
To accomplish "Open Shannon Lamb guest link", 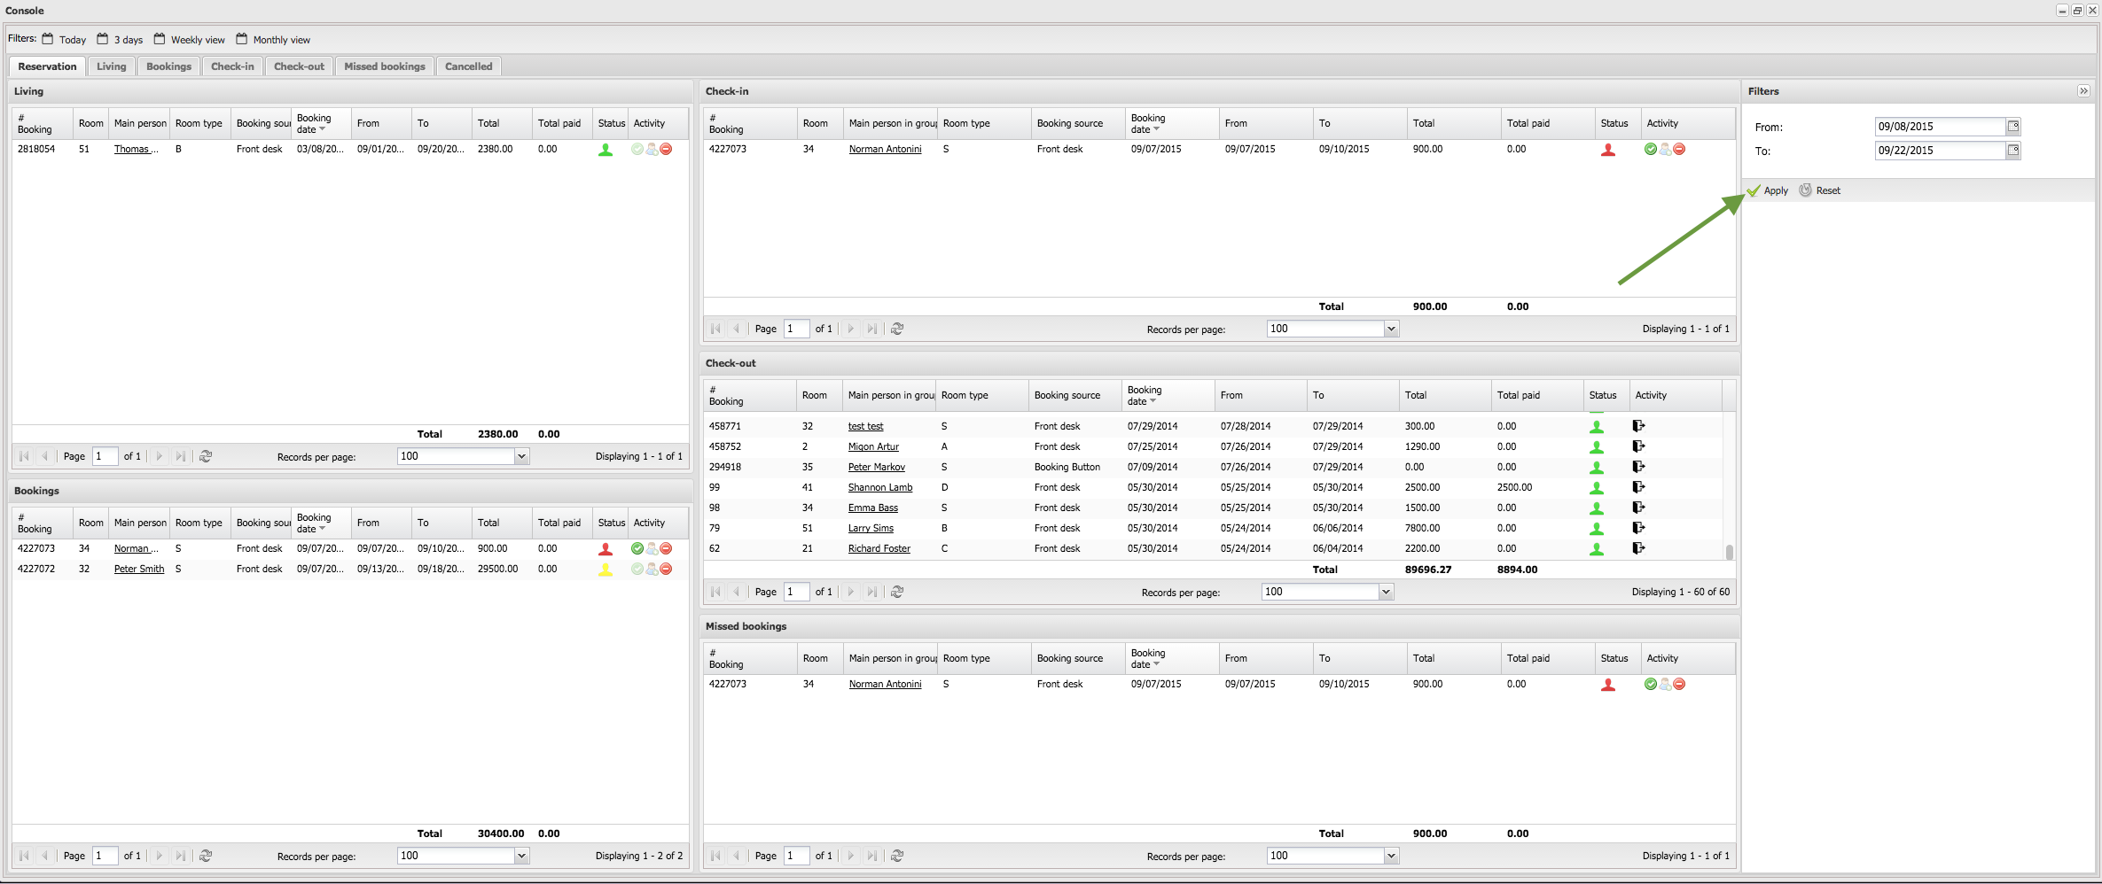I will [880, 487].
